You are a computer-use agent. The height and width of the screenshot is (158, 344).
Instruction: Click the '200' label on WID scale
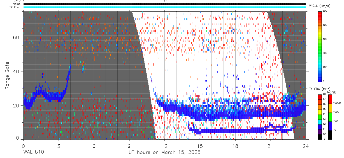(325, 53)
